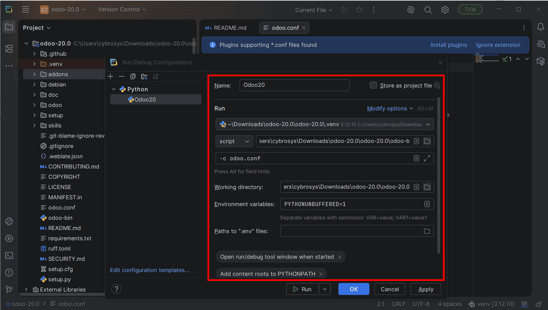Screen dimensions: 548x310
Task: Open the Python Packages tool window
Action: click(x=9, y=221)
